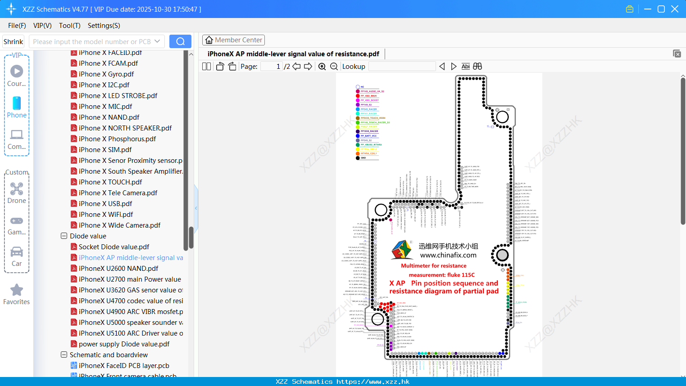
Task: Click the detach window icon at top right
Action: (677, 54)
